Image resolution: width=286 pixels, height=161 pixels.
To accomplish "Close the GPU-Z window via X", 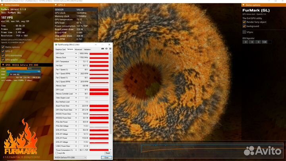I will [109, 45].
